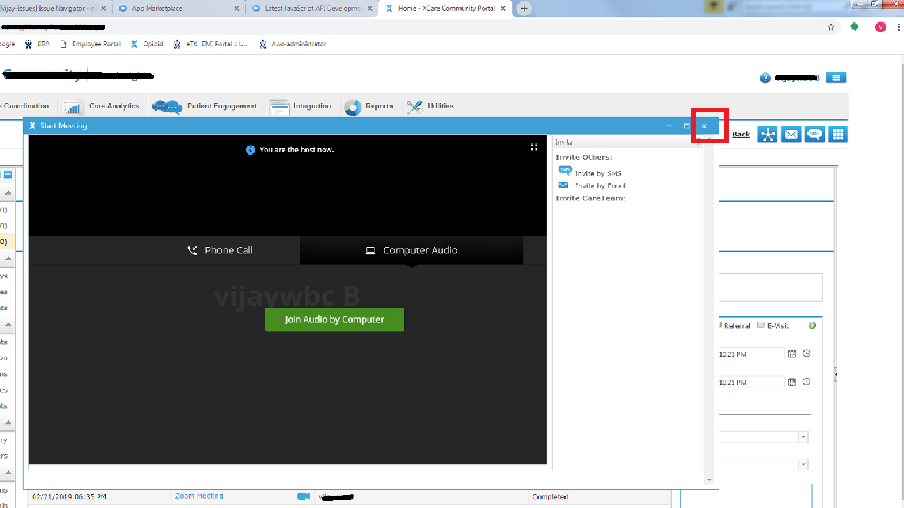This screenshot has height=508, width=904.
Task: Click the Completed status cell
Action: (x=550, y=497)
